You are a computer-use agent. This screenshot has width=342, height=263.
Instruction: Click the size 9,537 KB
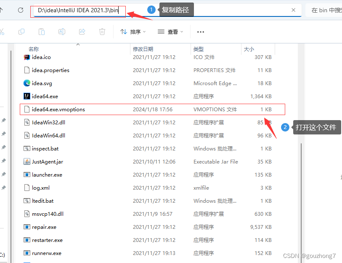[261, 227]
